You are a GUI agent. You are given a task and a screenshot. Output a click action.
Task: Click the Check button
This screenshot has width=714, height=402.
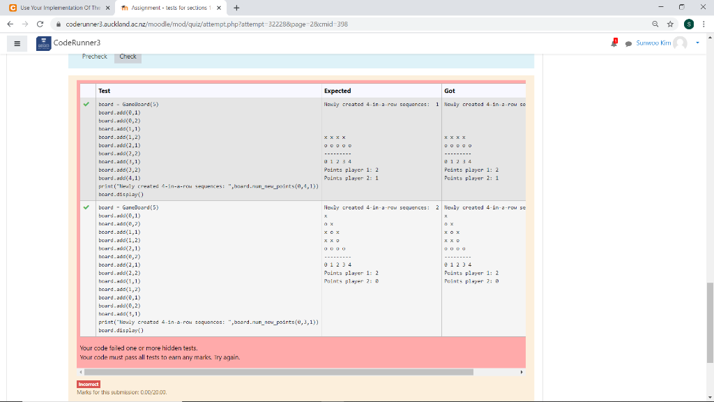click(x=128, y=57)
